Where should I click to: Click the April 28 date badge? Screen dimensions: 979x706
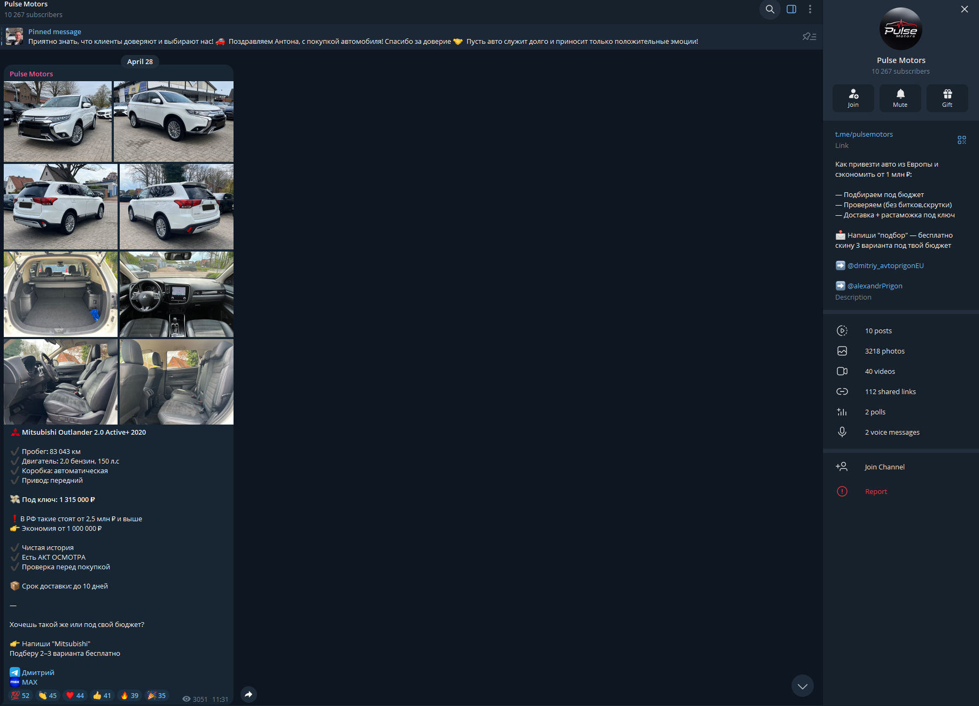140,61
